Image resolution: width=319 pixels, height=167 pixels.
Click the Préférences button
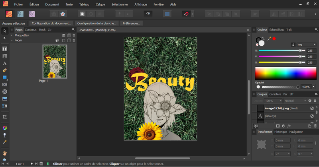[131, 23]
